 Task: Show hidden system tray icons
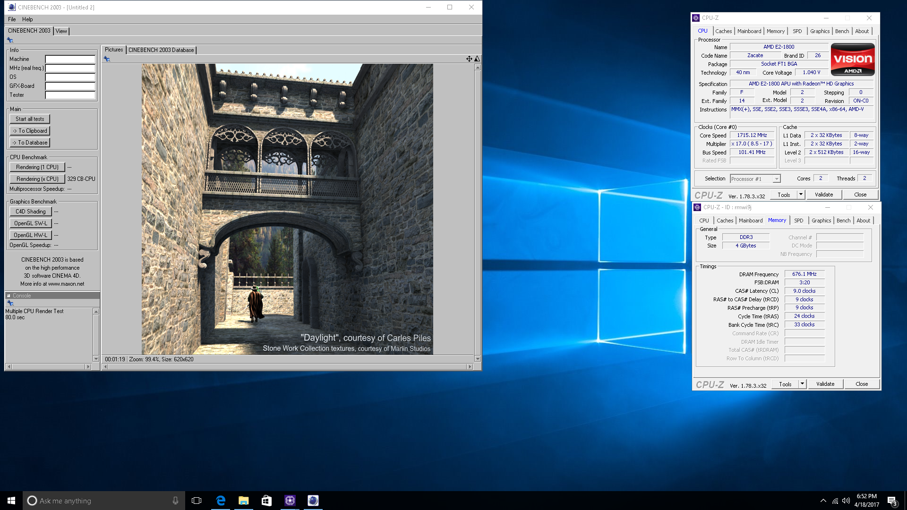pos(823,501)
